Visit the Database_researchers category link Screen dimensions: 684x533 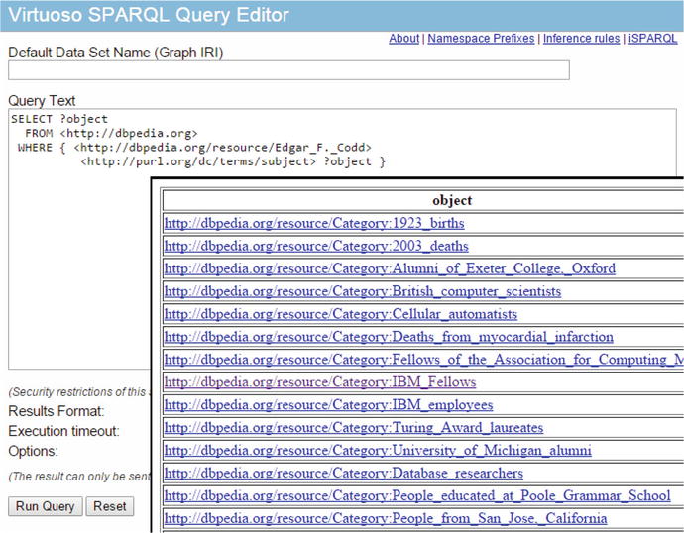(x=343, y=474)
